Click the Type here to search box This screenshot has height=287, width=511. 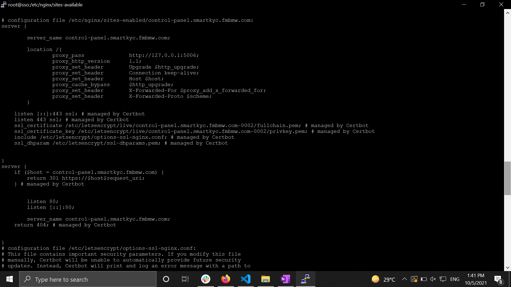[88, 279]
